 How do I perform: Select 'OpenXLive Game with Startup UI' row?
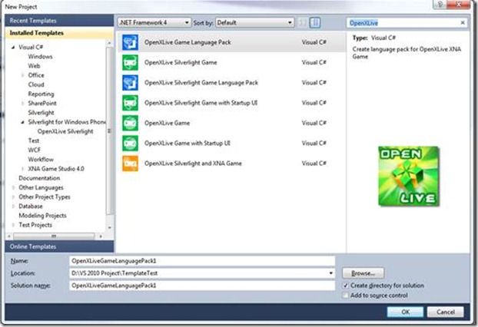click(231, 143)
